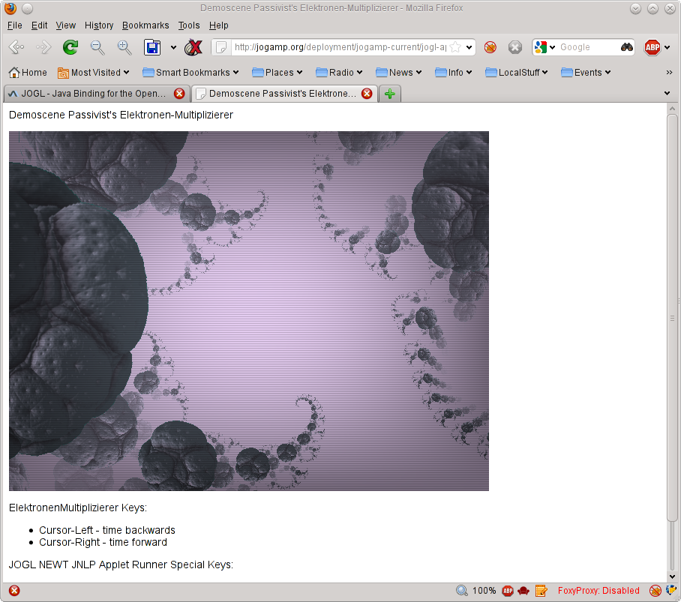
Task: Zoom in using the magnifier plus icon
Action: tap(124, 47)
